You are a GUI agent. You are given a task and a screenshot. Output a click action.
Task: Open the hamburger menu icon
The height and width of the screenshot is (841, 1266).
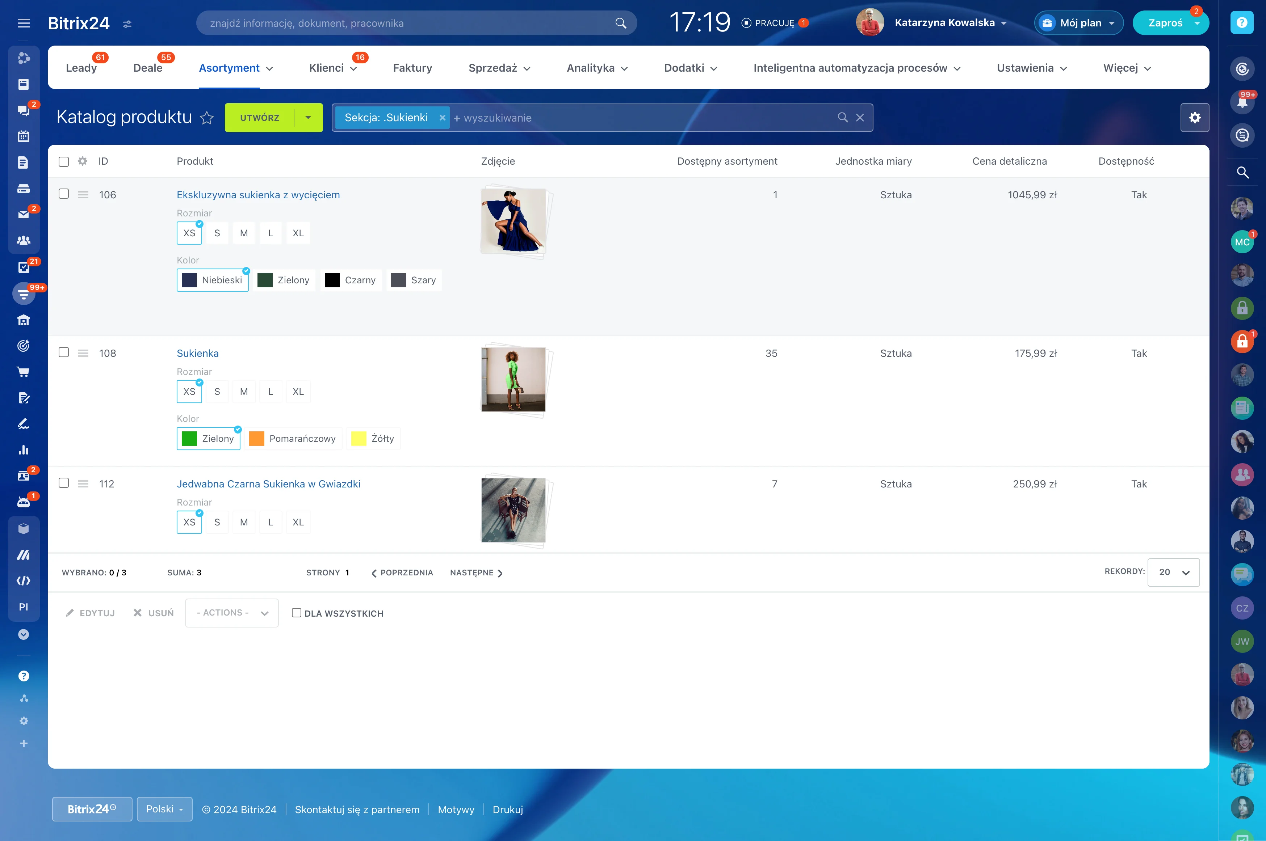(x=24, y=23)
